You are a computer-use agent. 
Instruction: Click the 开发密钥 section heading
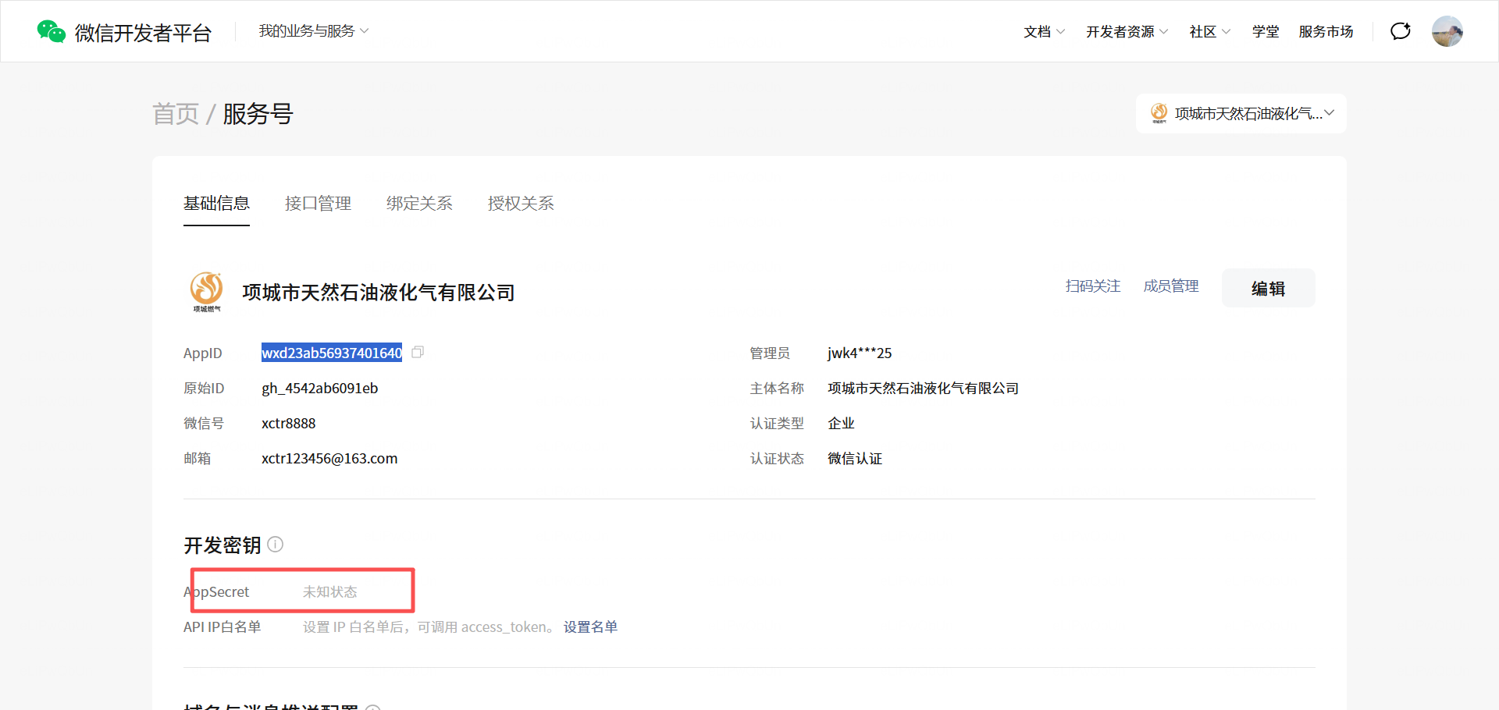223,545
